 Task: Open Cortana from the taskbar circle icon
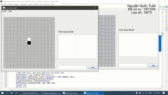(12, 93)
